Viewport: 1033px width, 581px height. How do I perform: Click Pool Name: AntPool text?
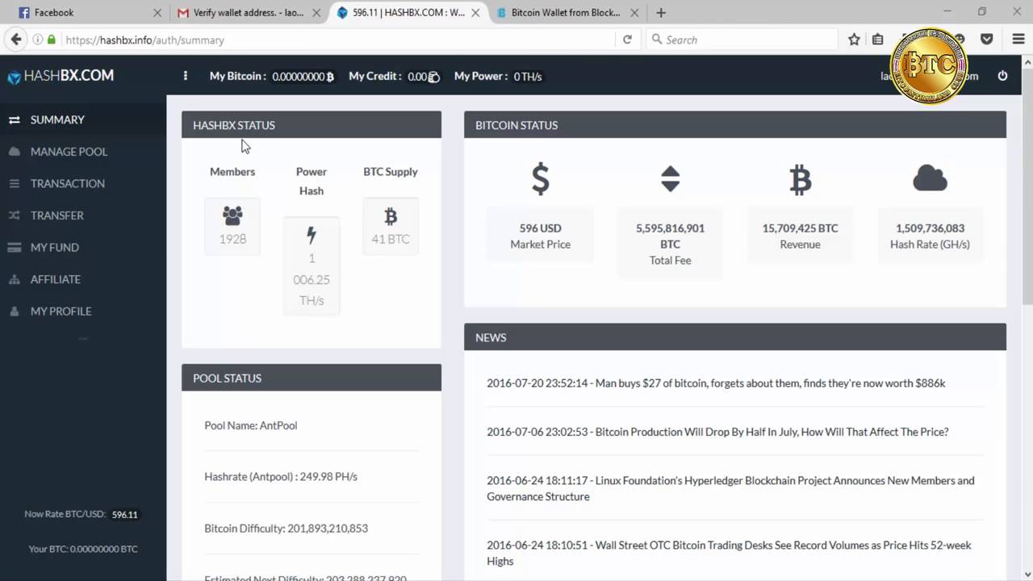tap(251, 425)
